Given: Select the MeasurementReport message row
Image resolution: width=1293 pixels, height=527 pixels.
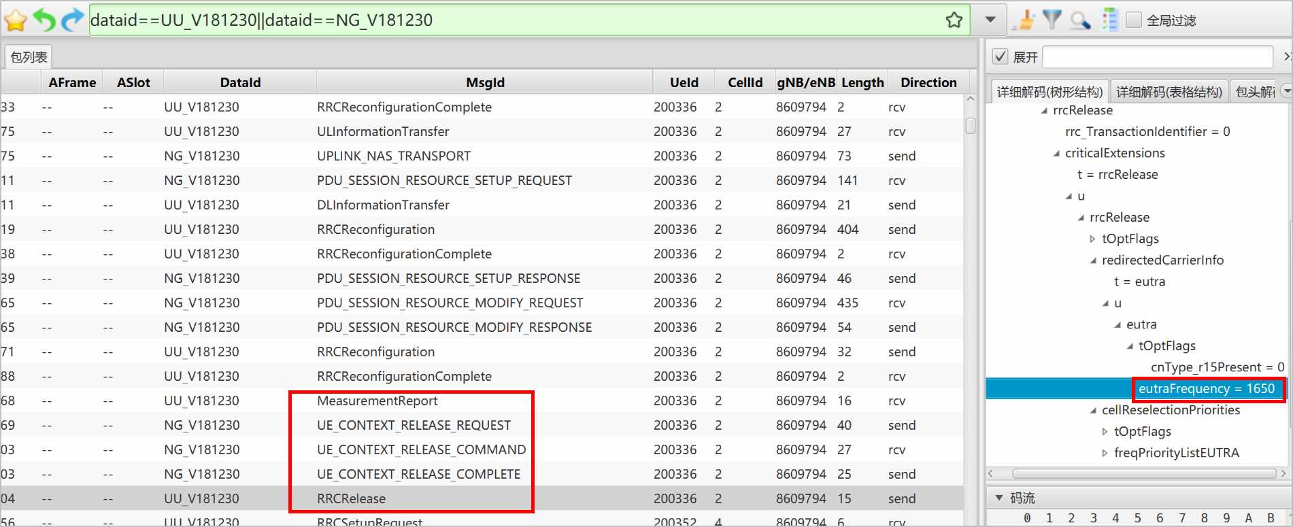Looking at the screenshot, I should 377,401.
